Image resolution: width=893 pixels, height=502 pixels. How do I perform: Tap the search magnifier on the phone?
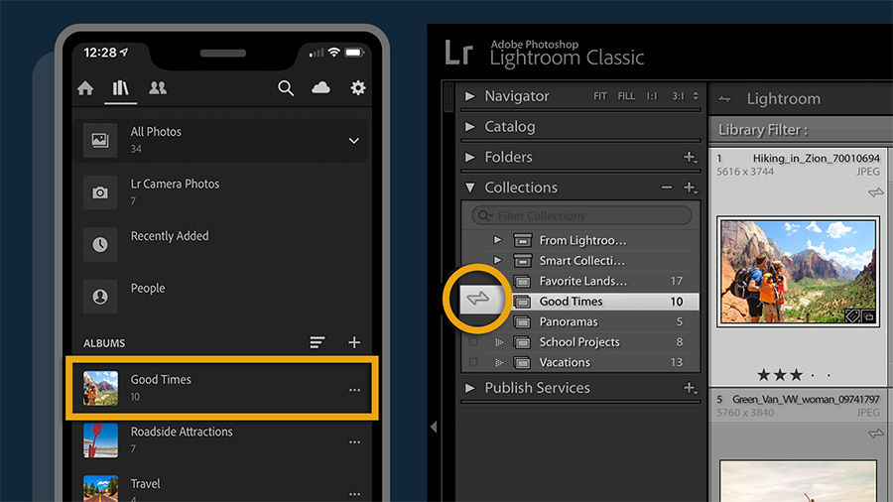click(x=286, y=87)
